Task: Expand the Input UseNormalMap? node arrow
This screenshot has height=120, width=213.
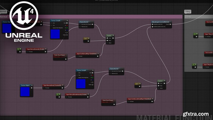Action: coord(98,54)
